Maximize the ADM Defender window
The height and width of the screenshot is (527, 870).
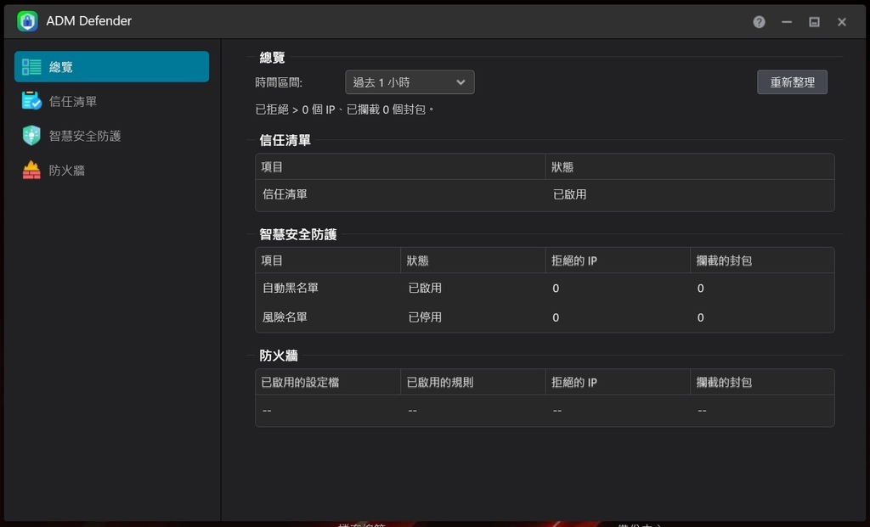pyautogui.click(x=814, y=21)
